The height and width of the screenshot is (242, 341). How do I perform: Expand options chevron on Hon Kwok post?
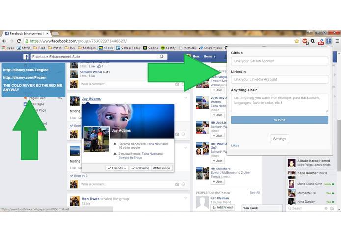[x=186, y=198]
